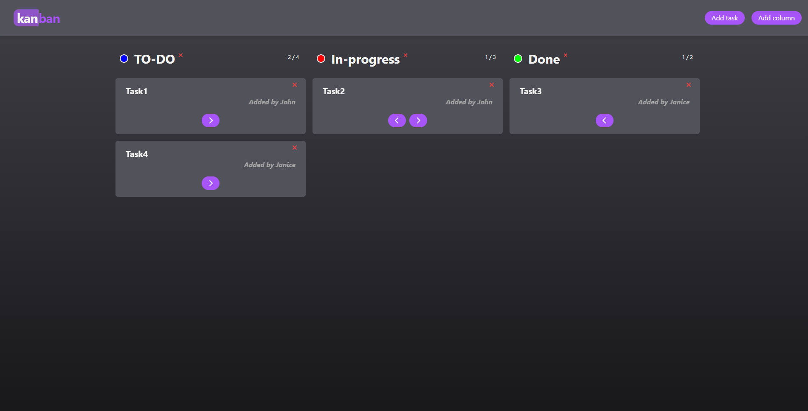Screen dimensions: 808x411
Task: Move Task4 forward using the right arrow
Action: point(210,183)
